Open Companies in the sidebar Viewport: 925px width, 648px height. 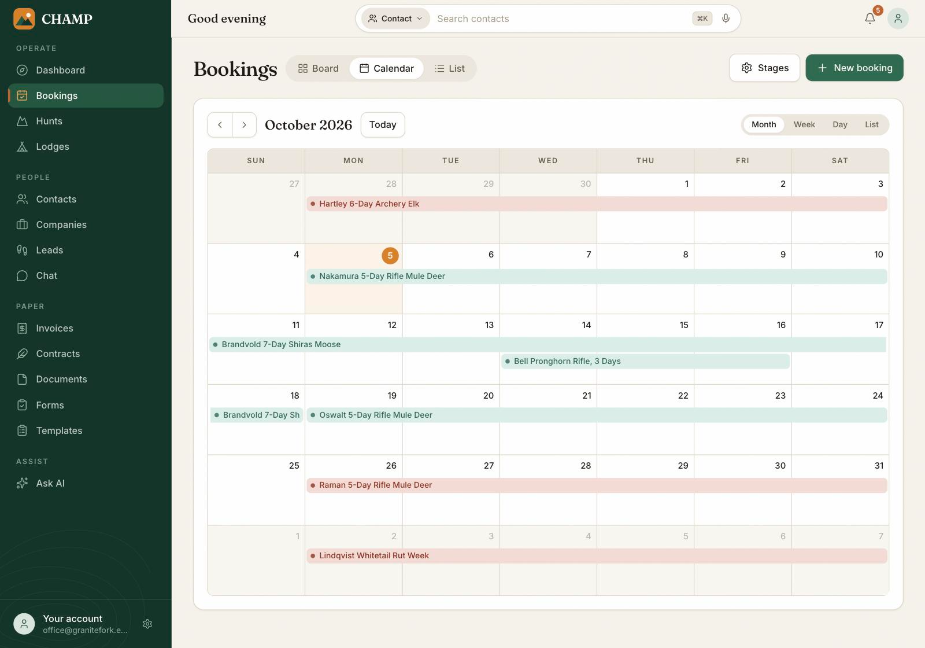tap(86, 224)
